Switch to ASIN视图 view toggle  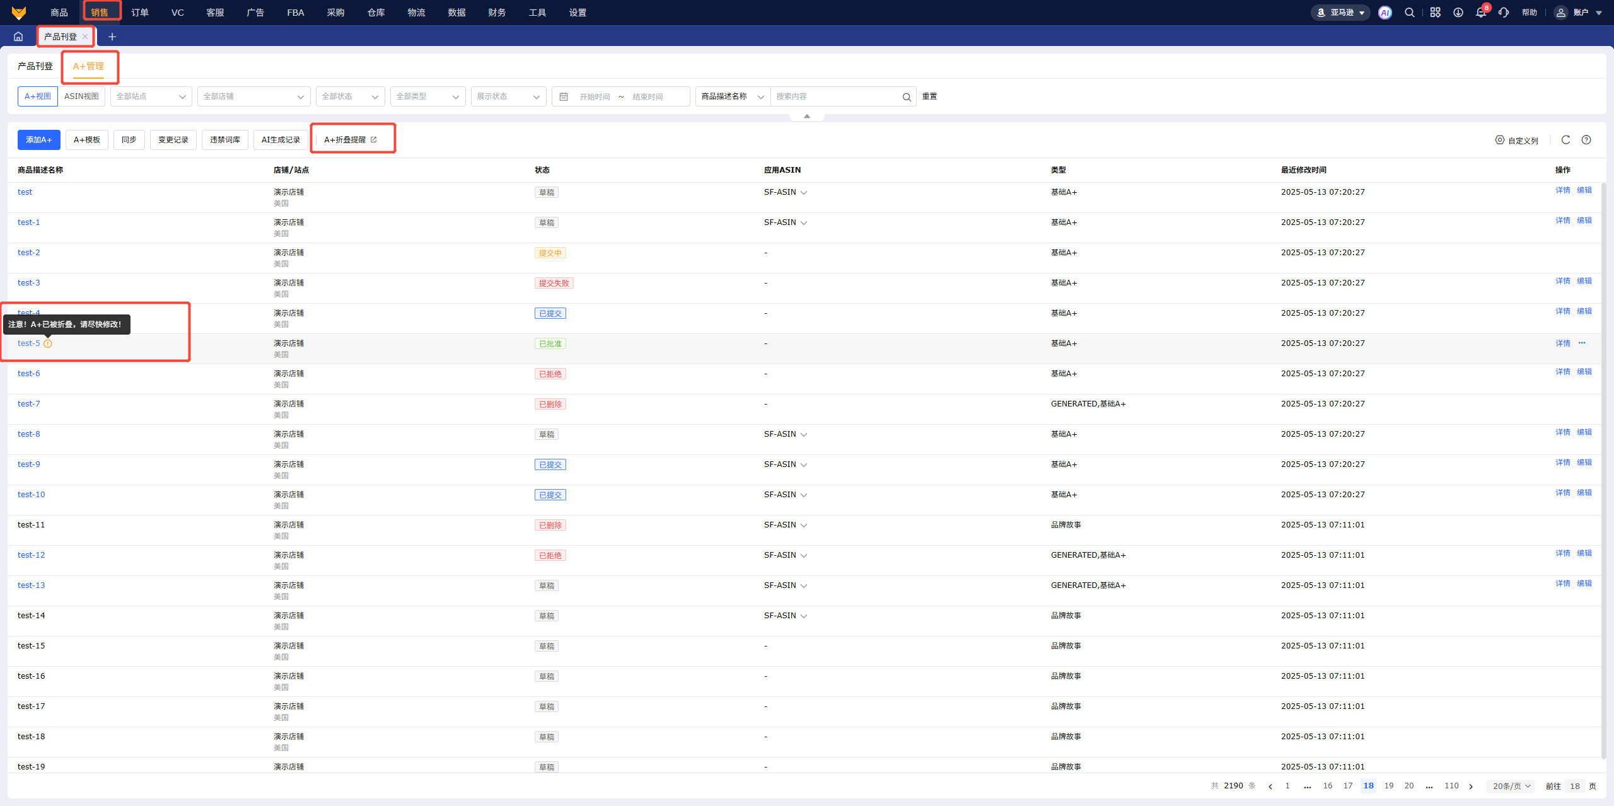click(81, 96)
